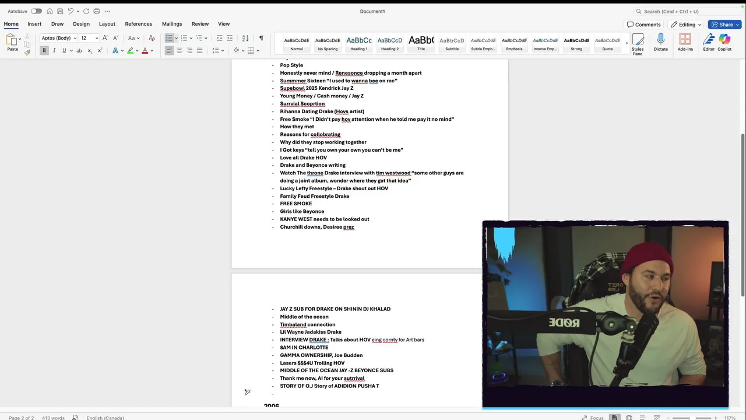
Task: Select the Format Painter brush
Action: [x=27, y=52]
